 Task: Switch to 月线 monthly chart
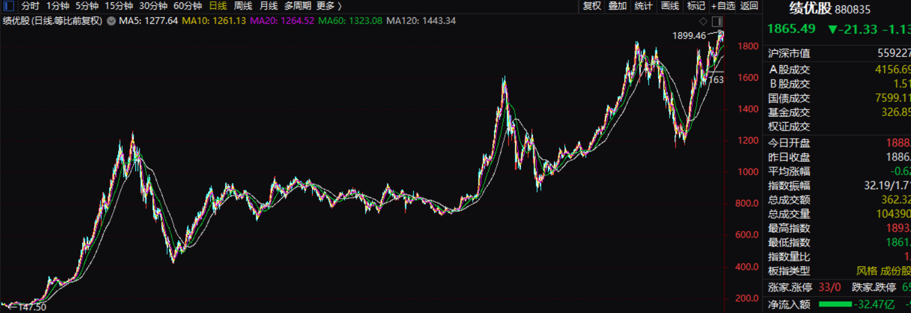click(269, 6)
